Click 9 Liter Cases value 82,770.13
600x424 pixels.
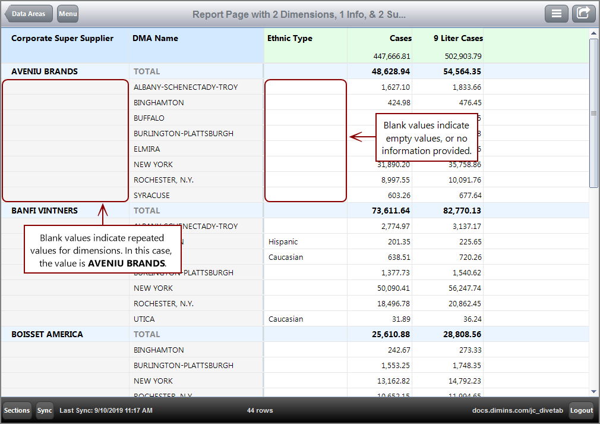click(462, 211)
